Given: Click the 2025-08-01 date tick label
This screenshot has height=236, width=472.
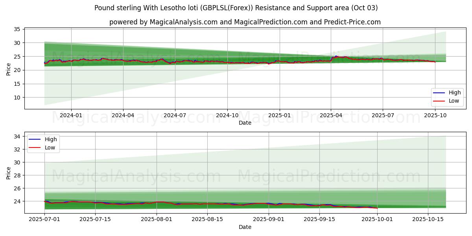Looking at the screenshot, I should [x=157, y=219].
